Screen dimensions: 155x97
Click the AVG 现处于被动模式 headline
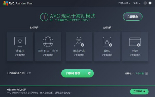(x=73, y=16)
